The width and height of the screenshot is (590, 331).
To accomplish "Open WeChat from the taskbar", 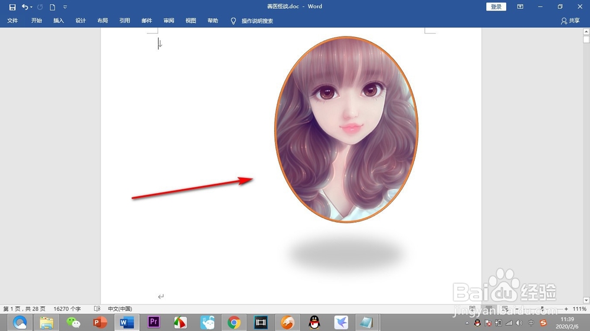I will click(x=73, y=322).
